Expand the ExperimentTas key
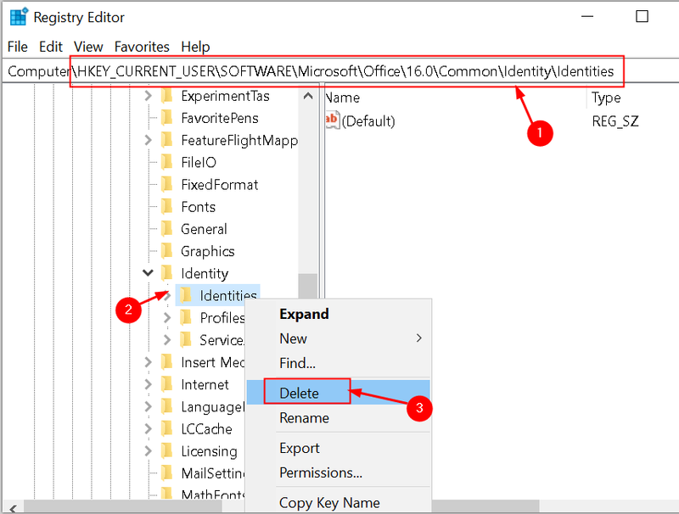The height and width of the screenshot is (514, 679). [148, 96]
